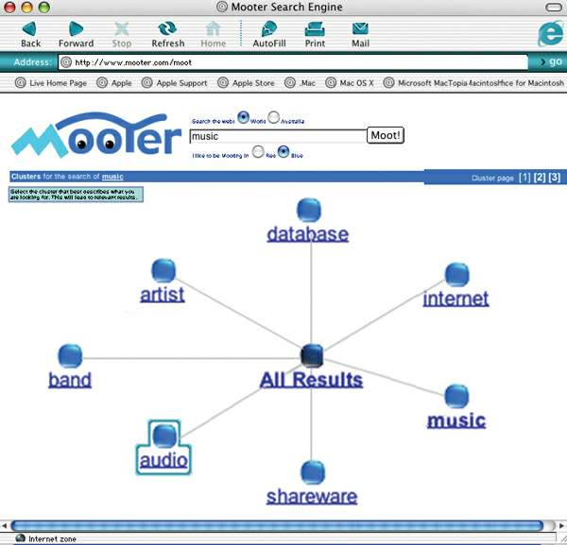Select the World search radio button

click(x=244, y=117)
